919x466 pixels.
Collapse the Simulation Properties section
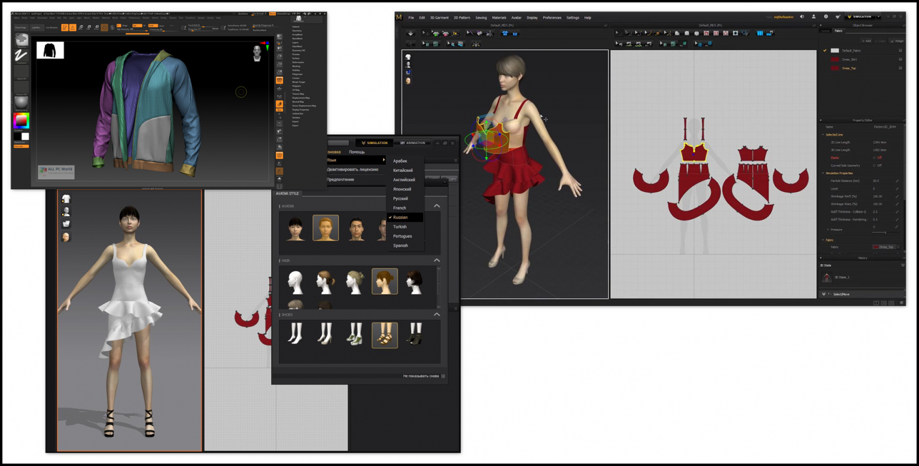(823, 173)
